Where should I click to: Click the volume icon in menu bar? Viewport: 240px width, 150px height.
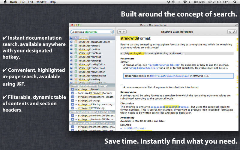190,2
